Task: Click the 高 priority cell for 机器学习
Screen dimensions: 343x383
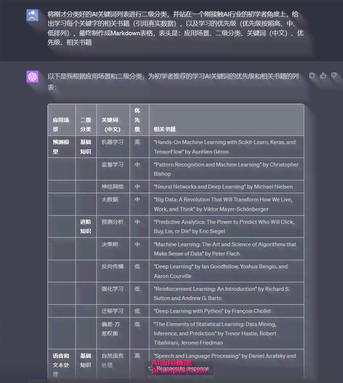Action: tap(139, 146)
